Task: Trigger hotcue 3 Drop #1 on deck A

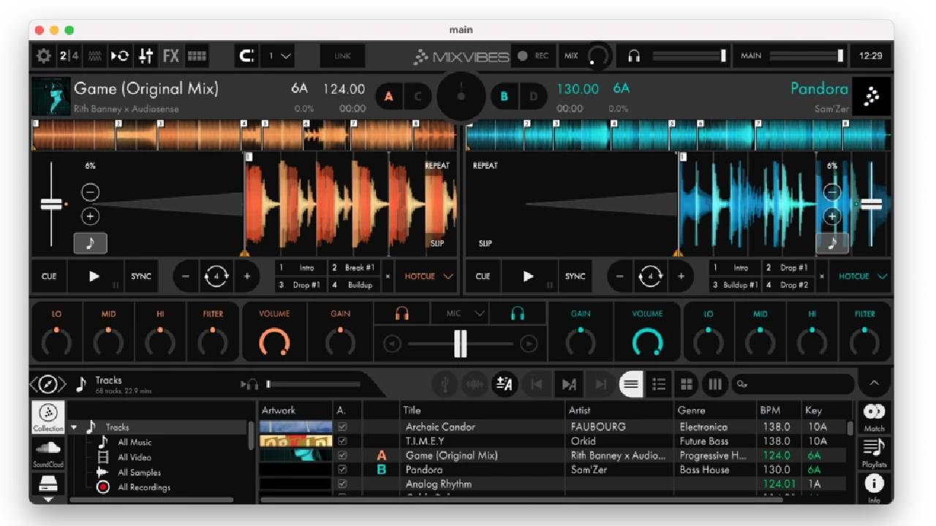Action: click(301, 285)
